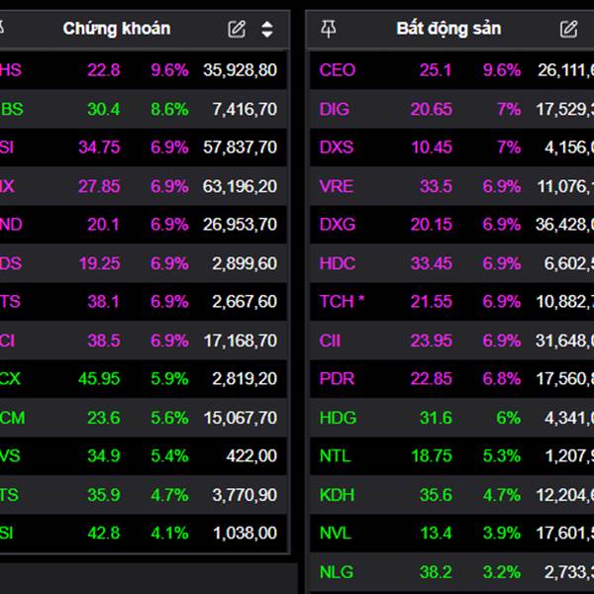Select the VRE stock symbol
The height and width of the screenshot is (594, 594).
(x=337, y=186)
